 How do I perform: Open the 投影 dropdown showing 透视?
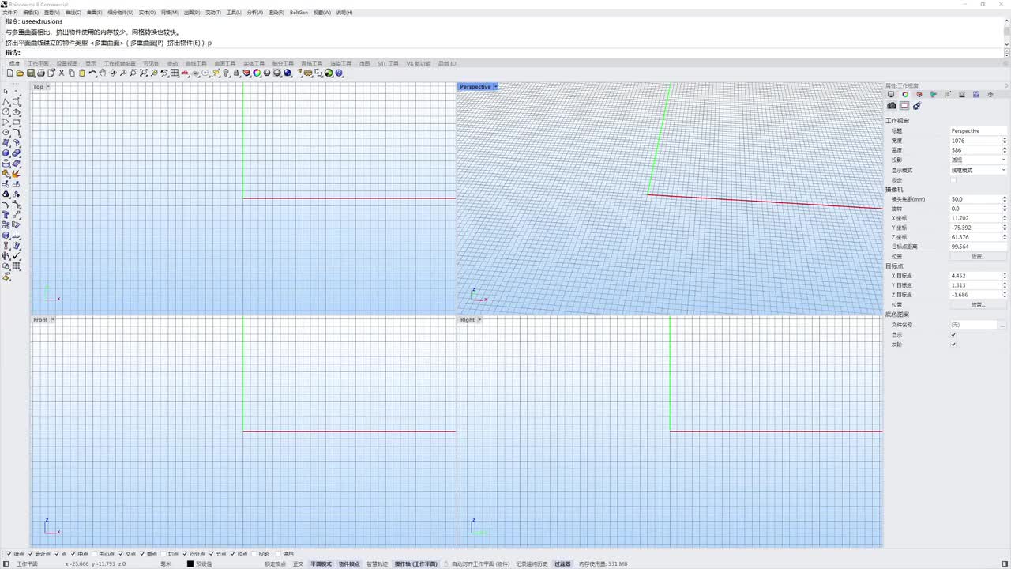pyautogui.click(x=979, y=160)
